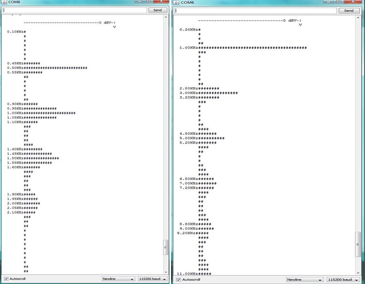
Task: Click Send button in right serial monitor
Action: (348, 11)
